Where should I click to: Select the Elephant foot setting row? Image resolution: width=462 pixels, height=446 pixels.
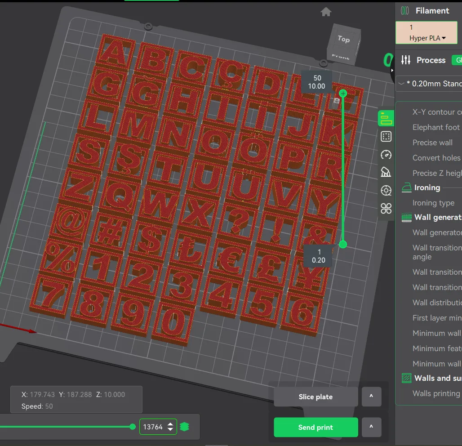[436, 127]
